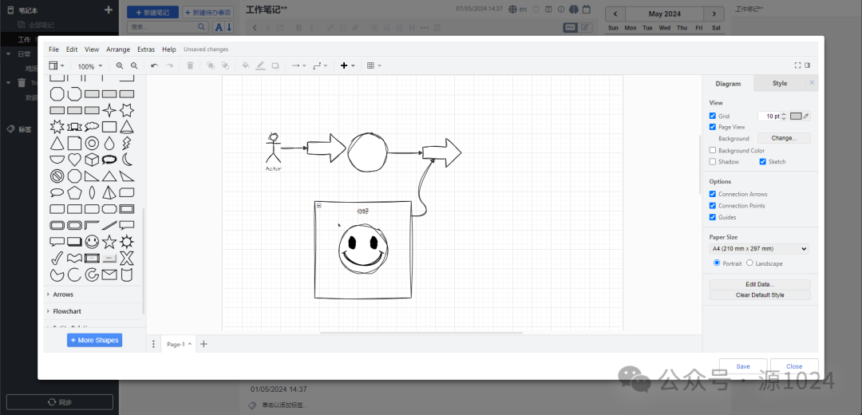Select the envelope message shape

click(109, 275)
